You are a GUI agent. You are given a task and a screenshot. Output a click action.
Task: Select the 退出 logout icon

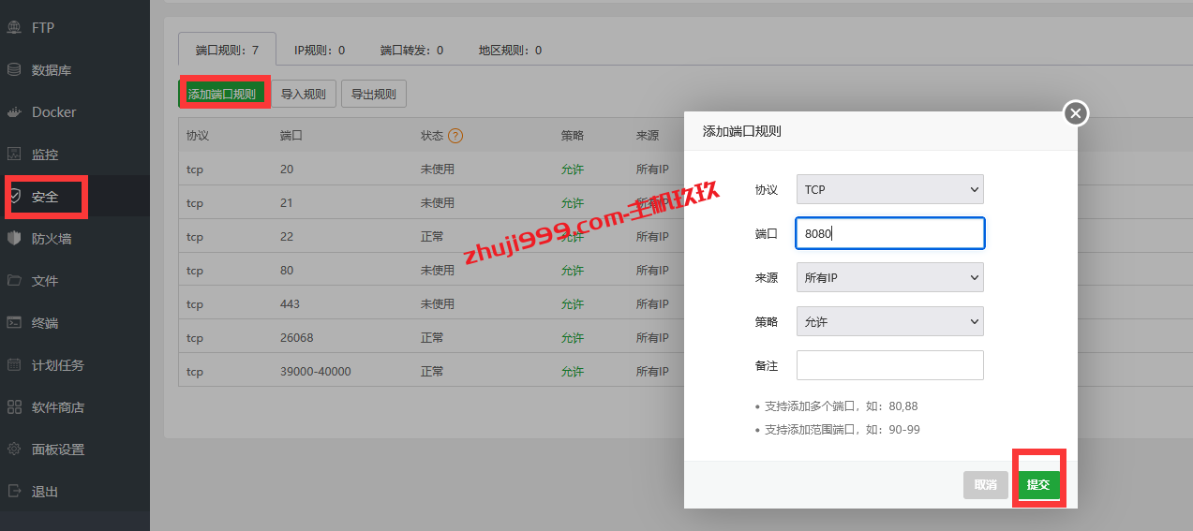(14, 491)
